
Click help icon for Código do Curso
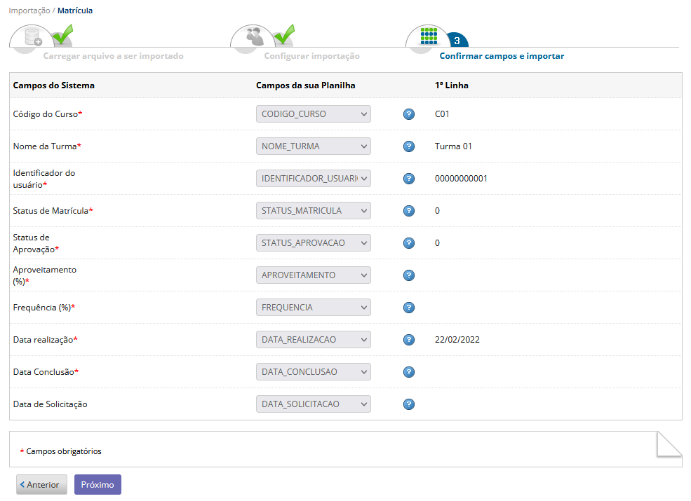click(x=409, y=114)
